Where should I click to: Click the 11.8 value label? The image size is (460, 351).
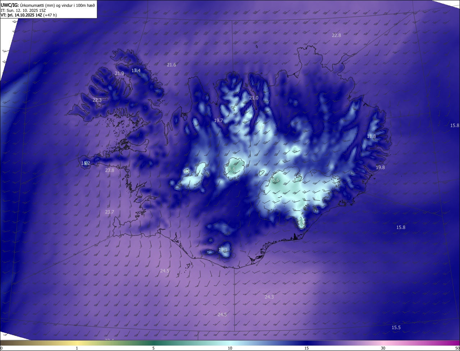click(371, 136)
